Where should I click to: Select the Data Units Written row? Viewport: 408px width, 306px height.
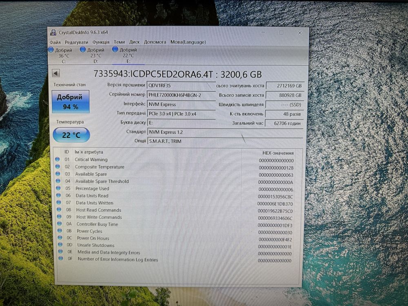[174, 203]
